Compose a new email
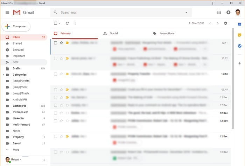 pos(16,26)
